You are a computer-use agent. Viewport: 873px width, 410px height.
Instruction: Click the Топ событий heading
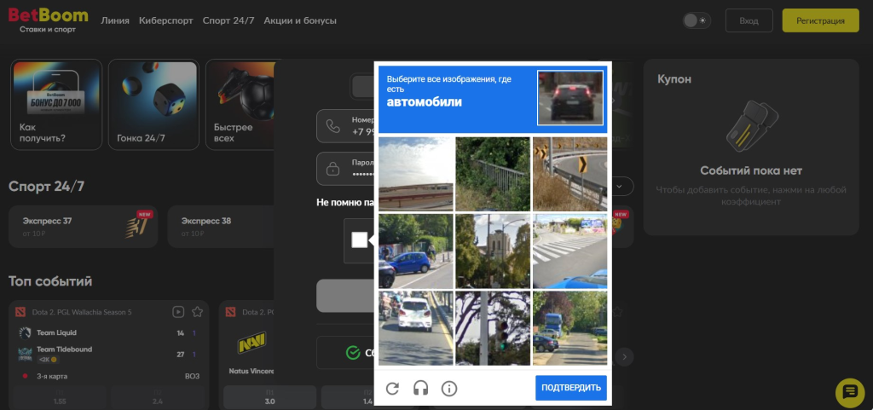(50, 281)
